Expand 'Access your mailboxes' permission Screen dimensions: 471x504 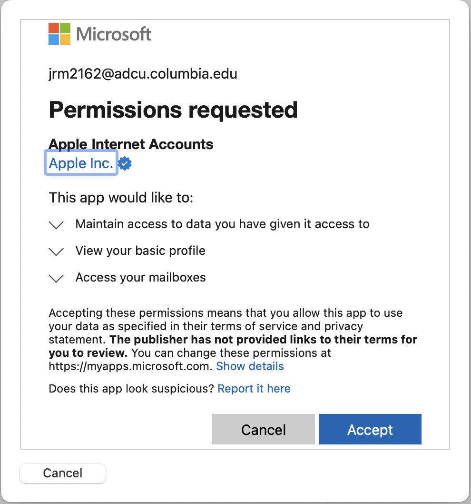(x=56, y=278)
